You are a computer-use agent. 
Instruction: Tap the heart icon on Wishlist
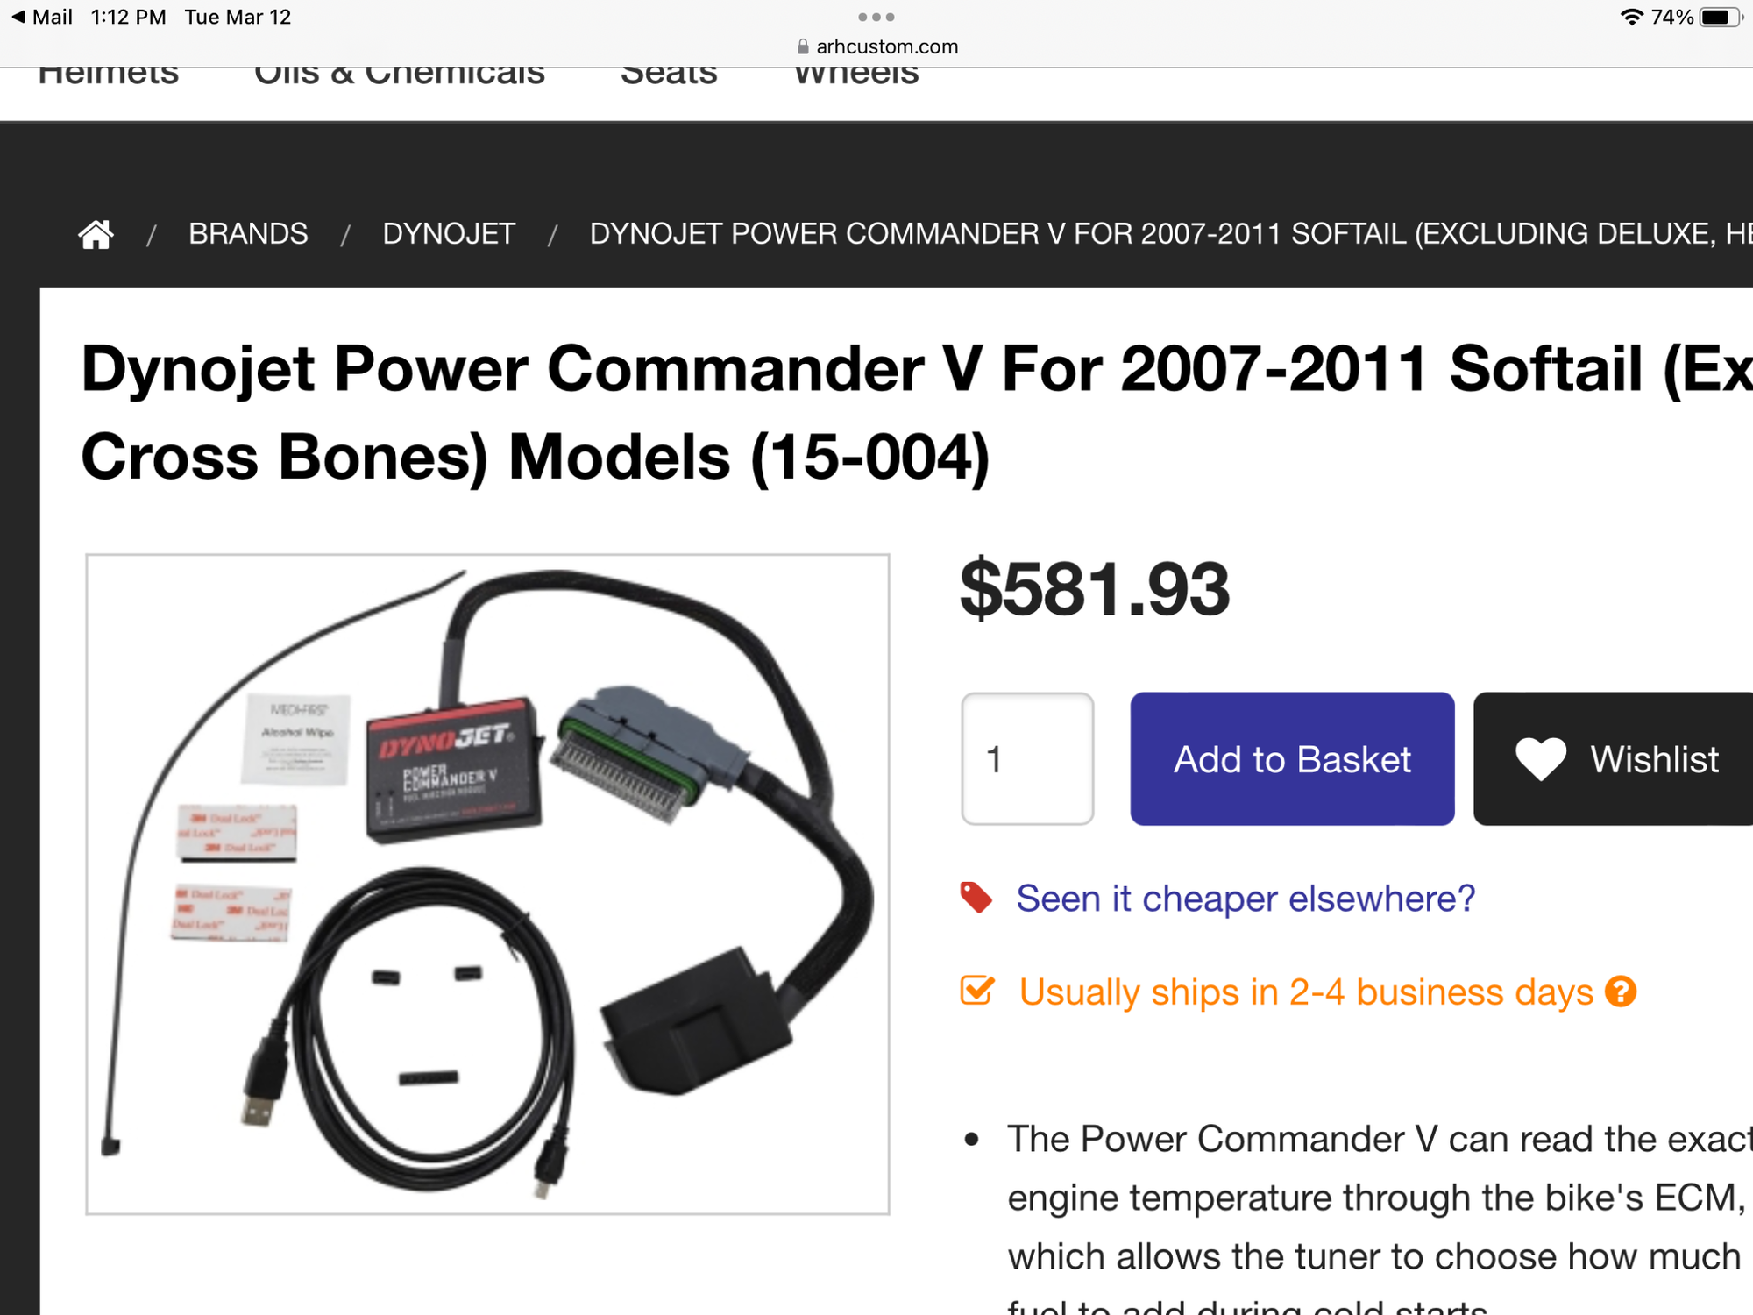pyautogui.click(x=1540, y=759)
